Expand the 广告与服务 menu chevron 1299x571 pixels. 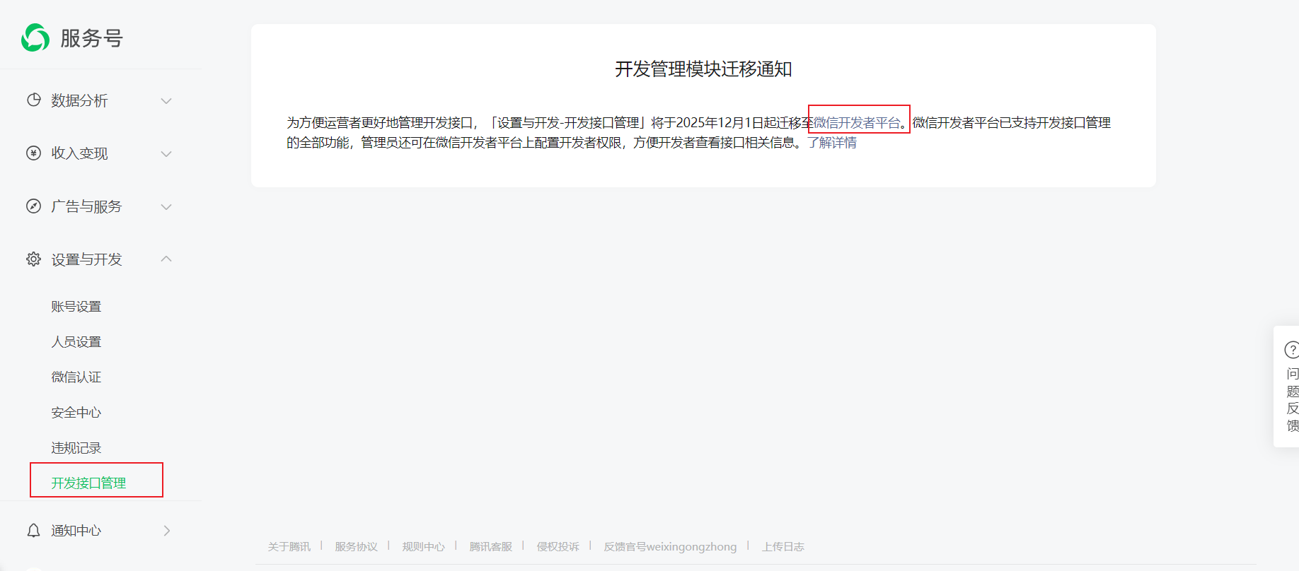[166, 207]
